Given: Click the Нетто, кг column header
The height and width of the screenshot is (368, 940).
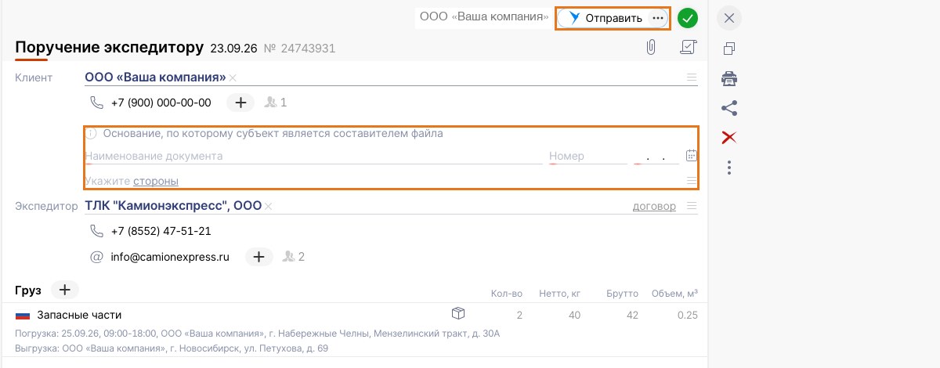Looking at the screenshot, I should coord(560,294).
